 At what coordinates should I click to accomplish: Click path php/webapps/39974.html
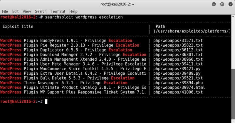pyautogui.click(x=179, y=88)
